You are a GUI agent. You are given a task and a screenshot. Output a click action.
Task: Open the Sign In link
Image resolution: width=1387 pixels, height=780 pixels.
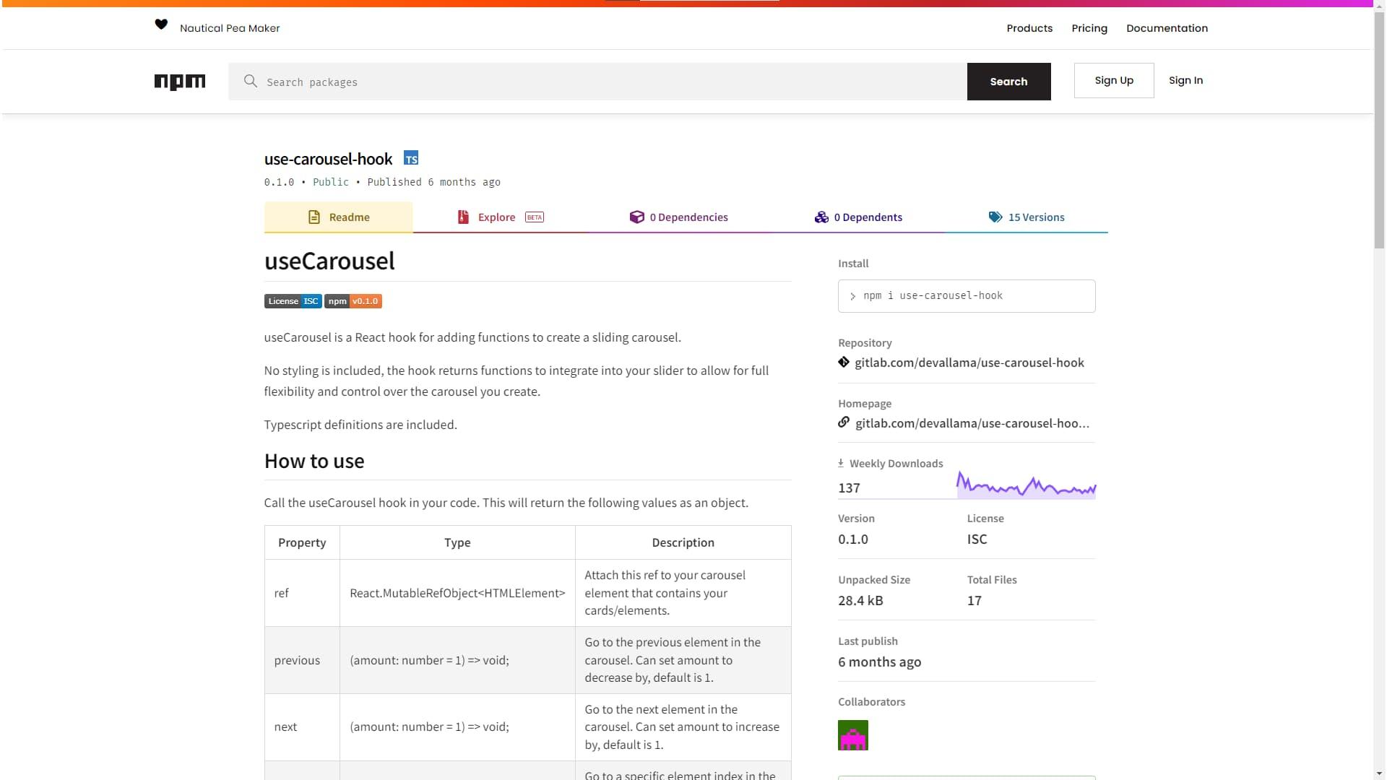pyautogui.click(x=1185, y=80)
